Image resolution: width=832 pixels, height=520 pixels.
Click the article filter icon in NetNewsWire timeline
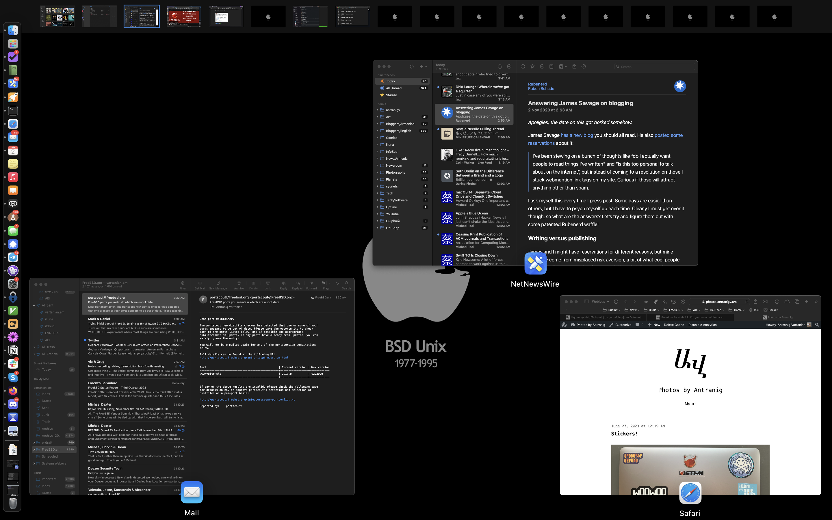pyautogui.click(x=509, y=66)
